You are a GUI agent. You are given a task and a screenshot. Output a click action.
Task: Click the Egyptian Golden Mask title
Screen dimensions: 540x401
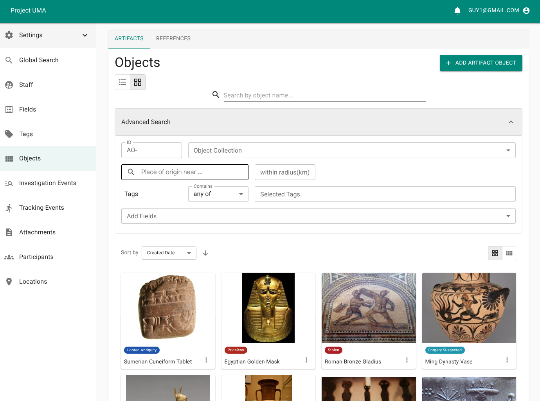pyautogui.click(x=252, y=362)
